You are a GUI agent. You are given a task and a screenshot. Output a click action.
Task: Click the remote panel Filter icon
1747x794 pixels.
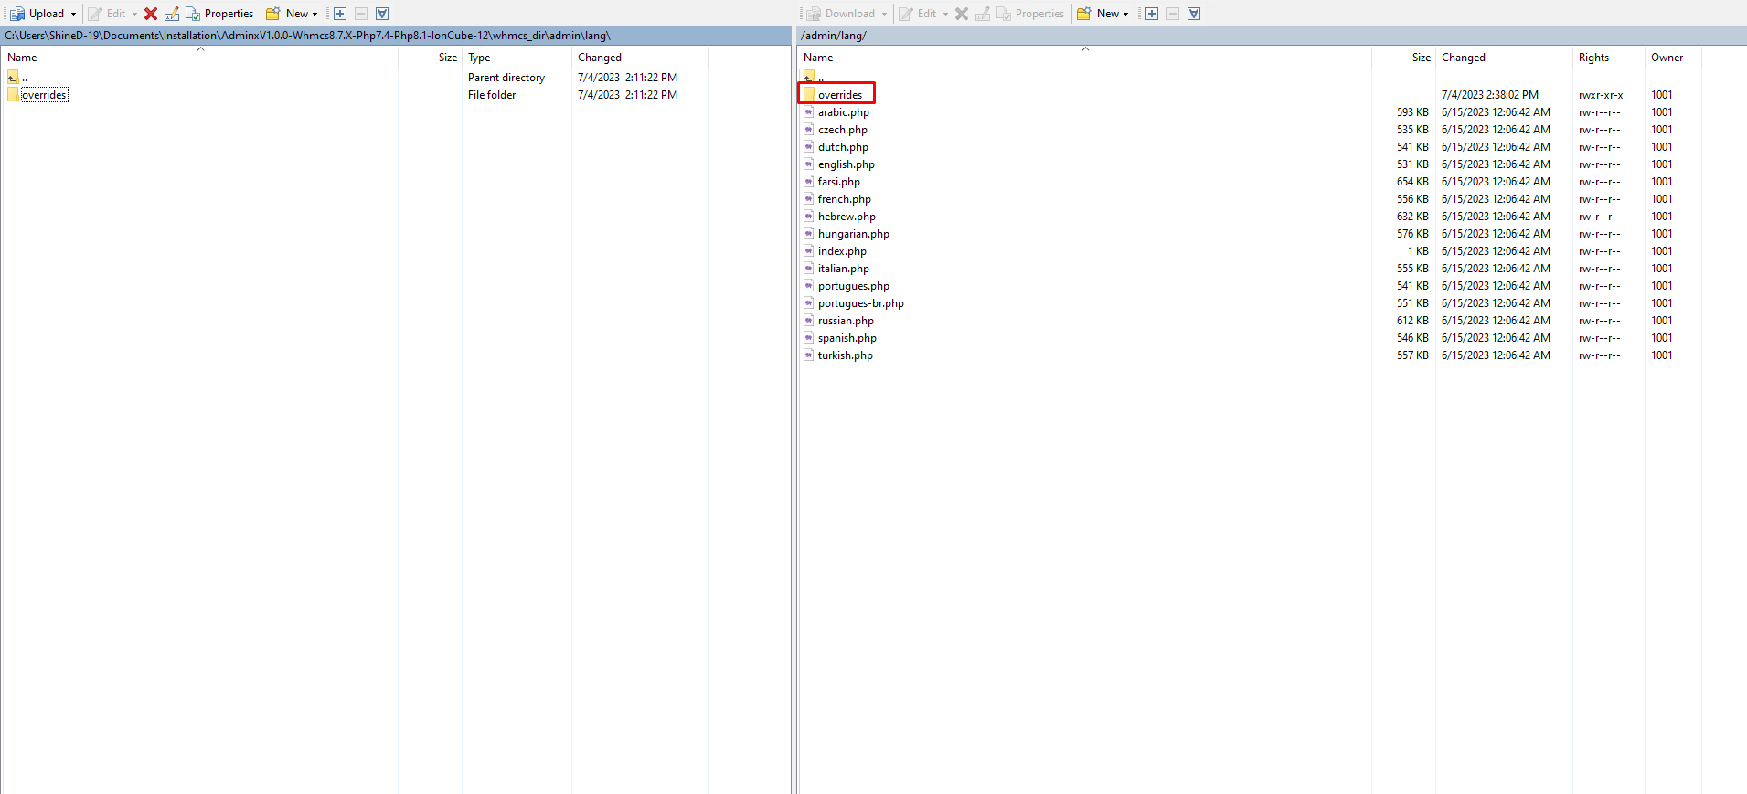coord(1194,14)
